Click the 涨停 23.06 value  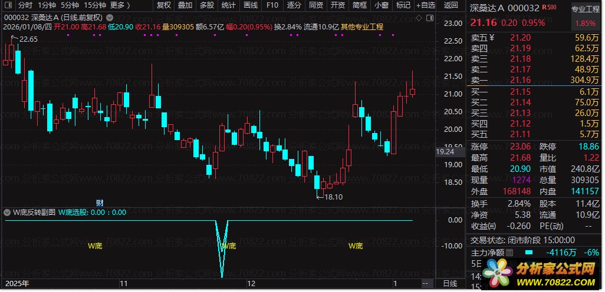[x=521, y=147]
